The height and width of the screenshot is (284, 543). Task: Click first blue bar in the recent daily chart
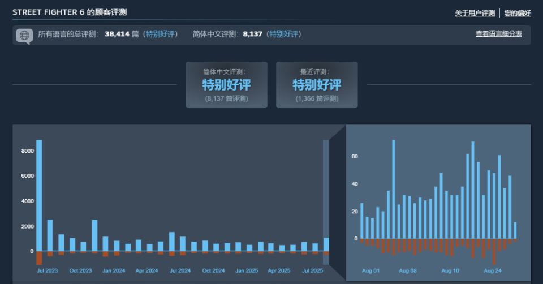tap(362, 221)
